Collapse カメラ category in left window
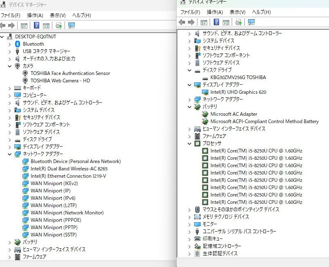Image resolution: width=329 pixels, height=267 pixels. 9,66
